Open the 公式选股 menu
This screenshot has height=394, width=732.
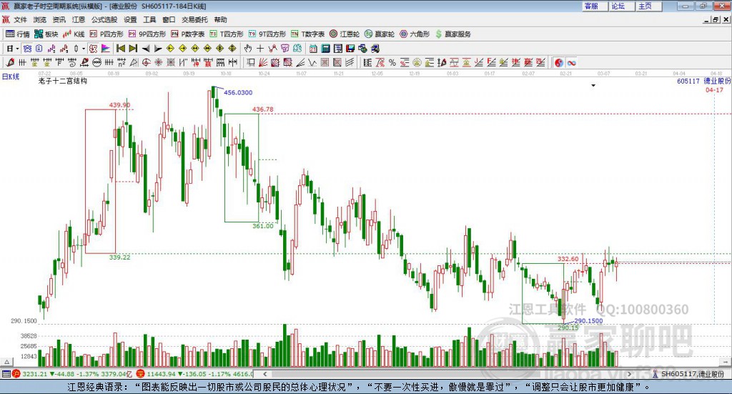104,19
